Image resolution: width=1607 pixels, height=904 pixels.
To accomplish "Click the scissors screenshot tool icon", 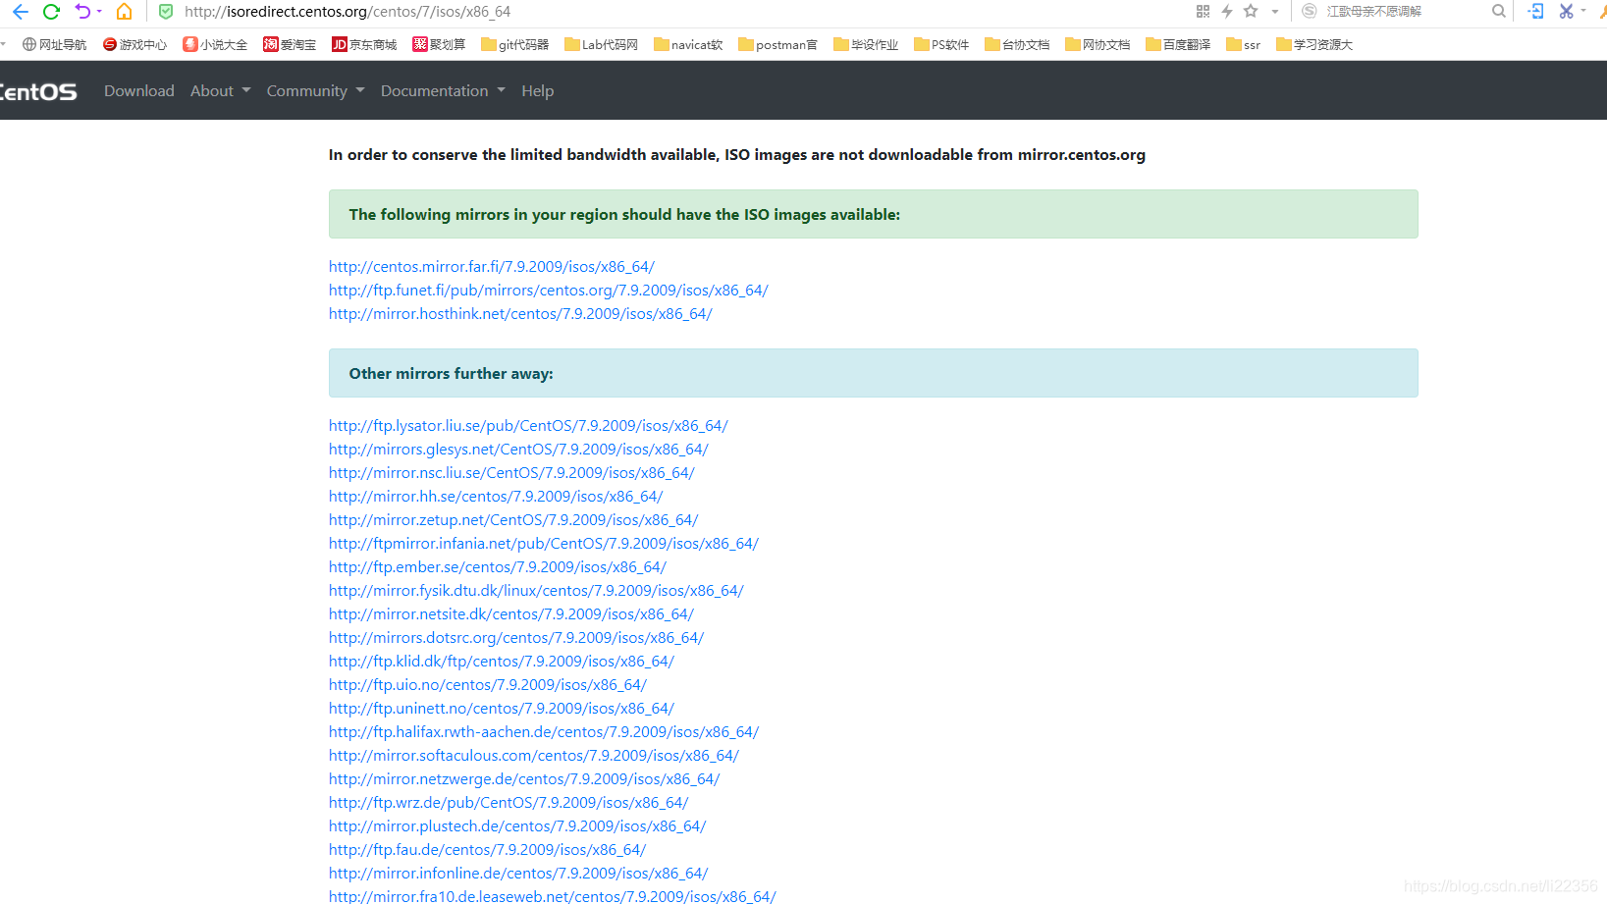I will coord(1566,12).
